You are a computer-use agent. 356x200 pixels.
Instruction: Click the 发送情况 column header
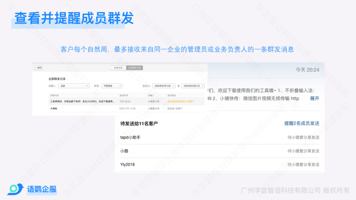click(x=172, y=95)
